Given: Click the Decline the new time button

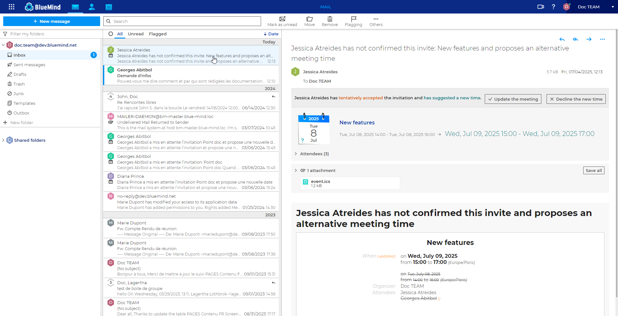Looking at the screenshot, I should (x=576, y=99).
